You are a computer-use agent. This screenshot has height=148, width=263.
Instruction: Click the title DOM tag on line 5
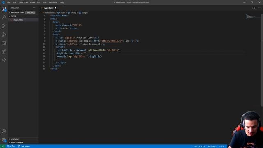[x=66, y=28]
